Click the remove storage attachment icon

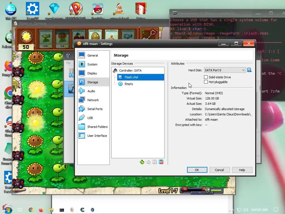click(161, 162)
